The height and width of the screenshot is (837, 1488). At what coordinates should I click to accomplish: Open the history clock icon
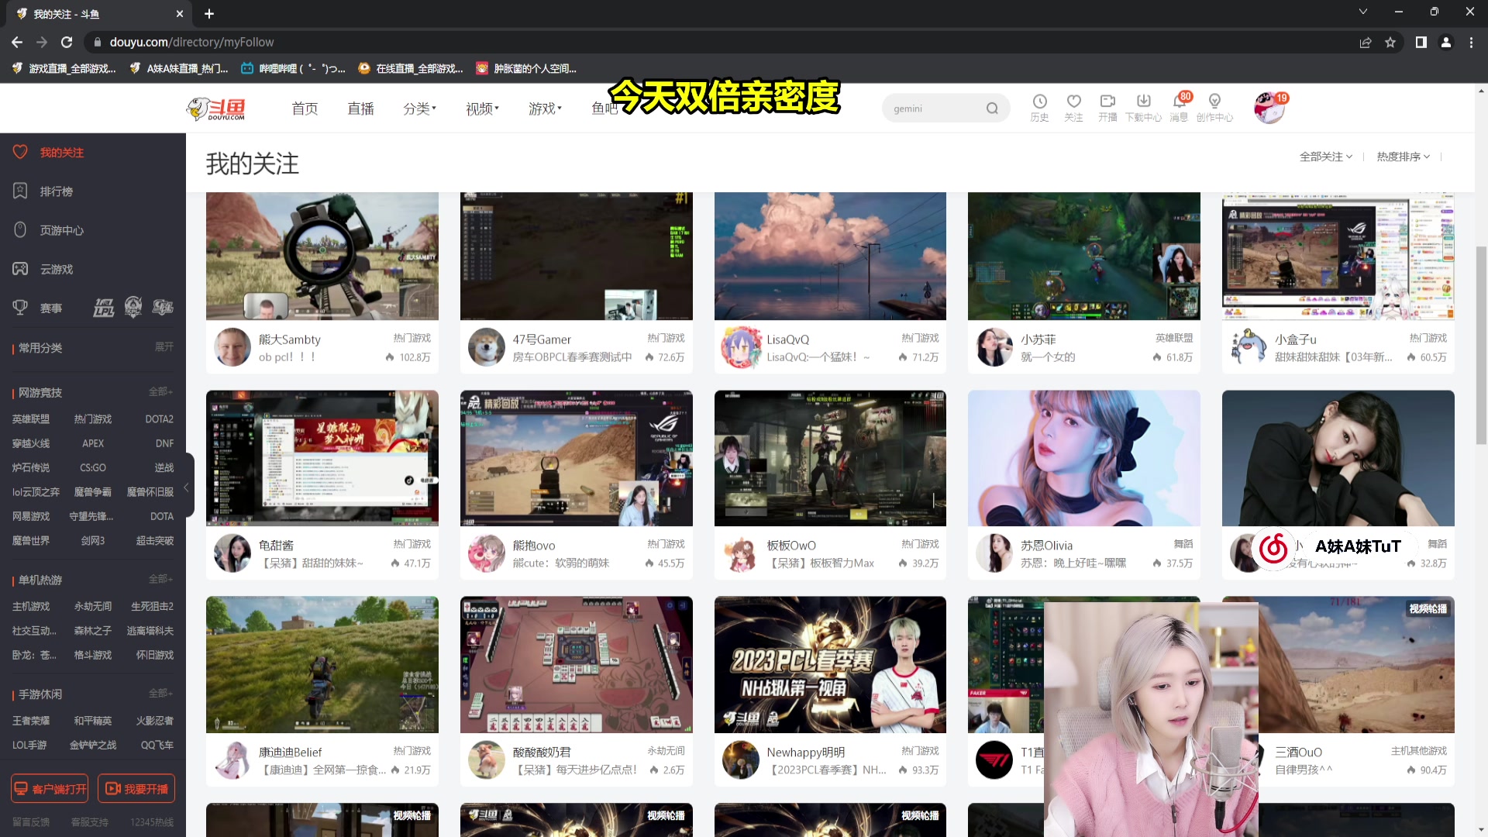pyautogui.click(x=1039, y=102)
